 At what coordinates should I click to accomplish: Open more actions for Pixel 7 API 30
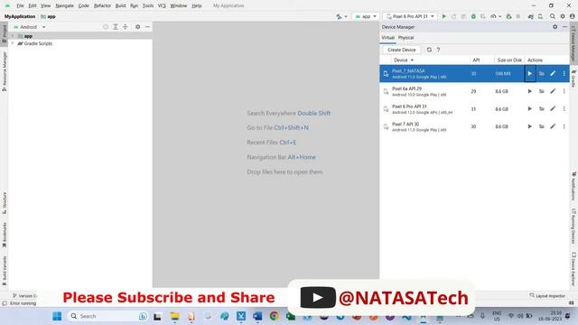coord(564,126)
